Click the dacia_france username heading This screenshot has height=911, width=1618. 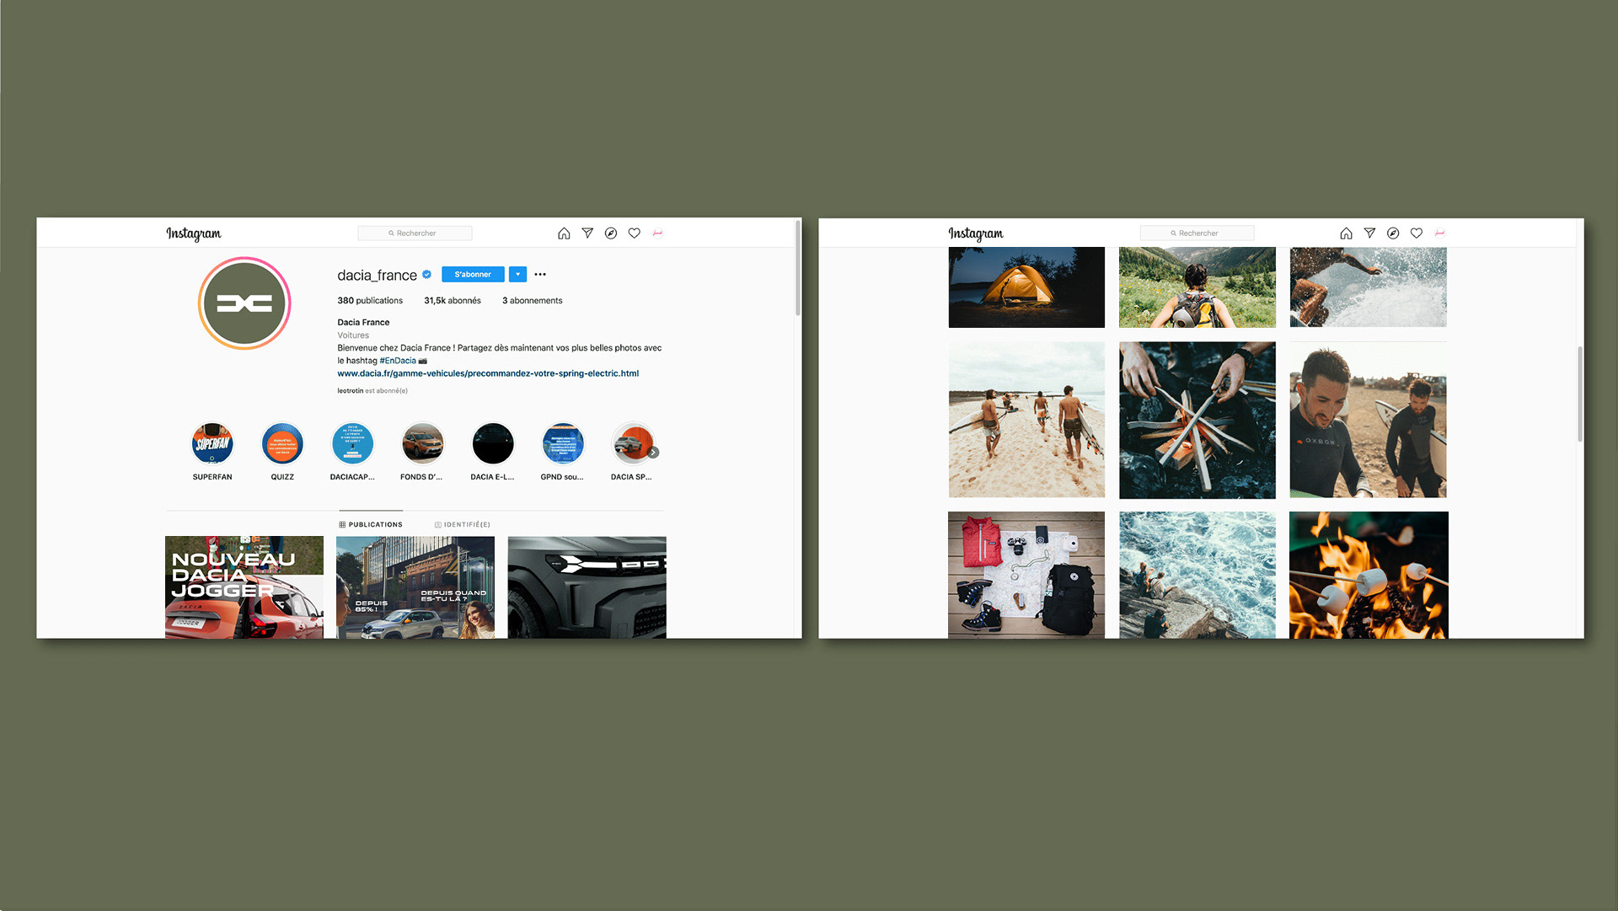377,276
